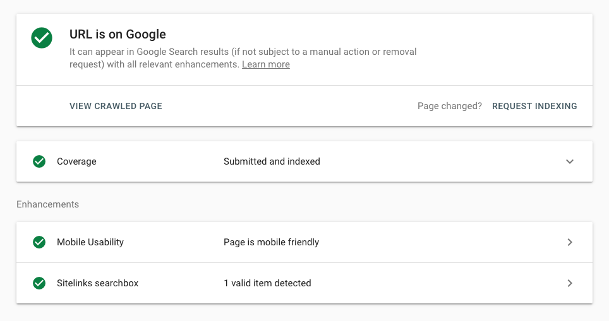The height and width of the screenshot is (321, 609).
Task: Click the Submitted and indexed status text
Action: 272,161
